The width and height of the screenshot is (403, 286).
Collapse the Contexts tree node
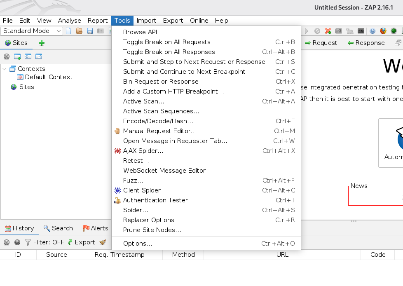(x=5, y=69)
